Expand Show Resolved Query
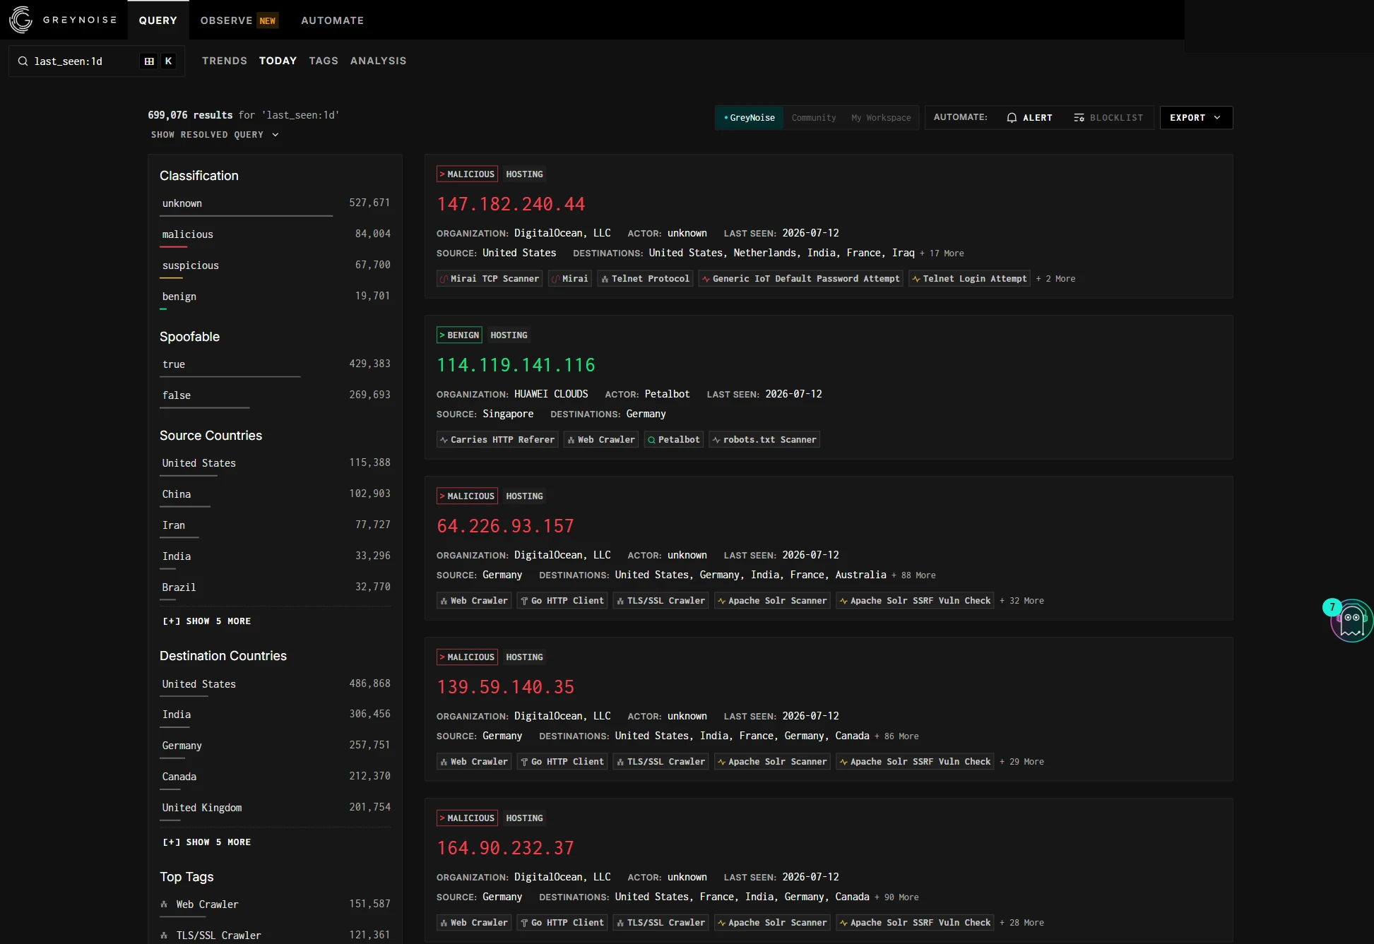Viewport: 1374px width, 944px height. point(215,135)
